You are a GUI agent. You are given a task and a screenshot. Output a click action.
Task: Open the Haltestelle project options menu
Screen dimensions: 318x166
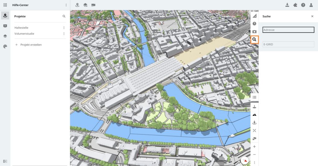[x=64, y=28]
